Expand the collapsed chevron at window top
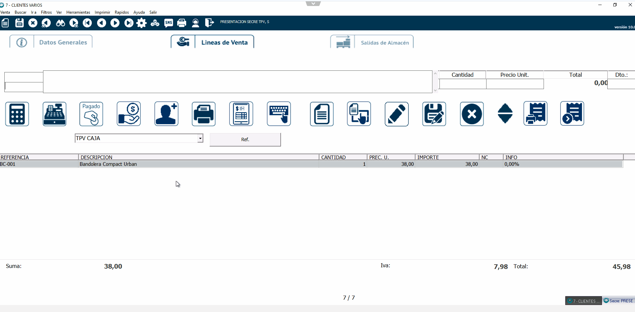The height and width of the screenshot is (312, 635). 313,4
